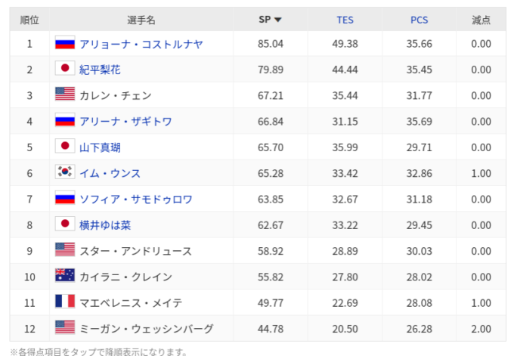Click Russian flag beside ソフィア・サモドゥロワ
Viewport: 514px width, 356px height.
(65, 198)
